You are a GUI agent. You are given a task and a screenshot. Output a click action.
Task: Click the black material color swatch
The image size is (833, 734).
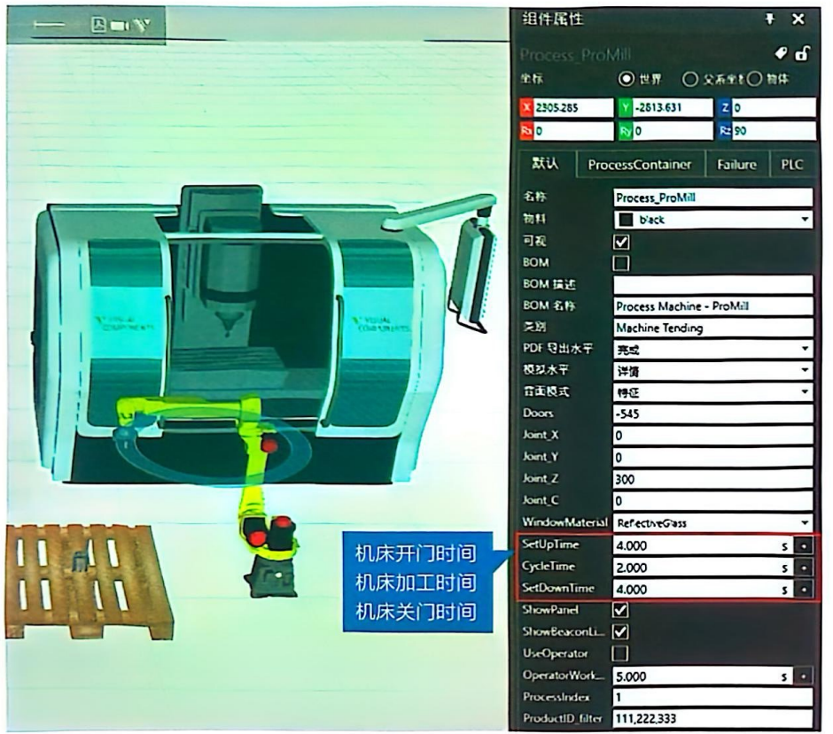[627, 220]
